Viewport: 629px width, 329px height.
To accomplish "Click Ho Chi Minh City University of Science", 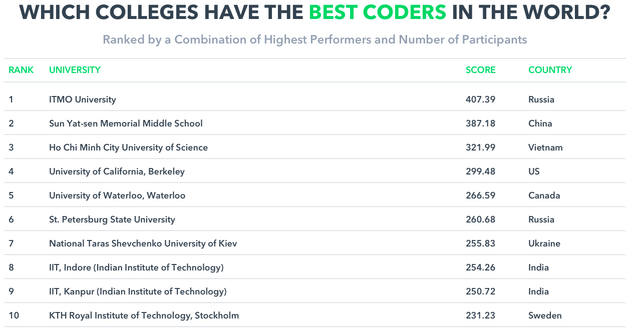I will [128, 147].
